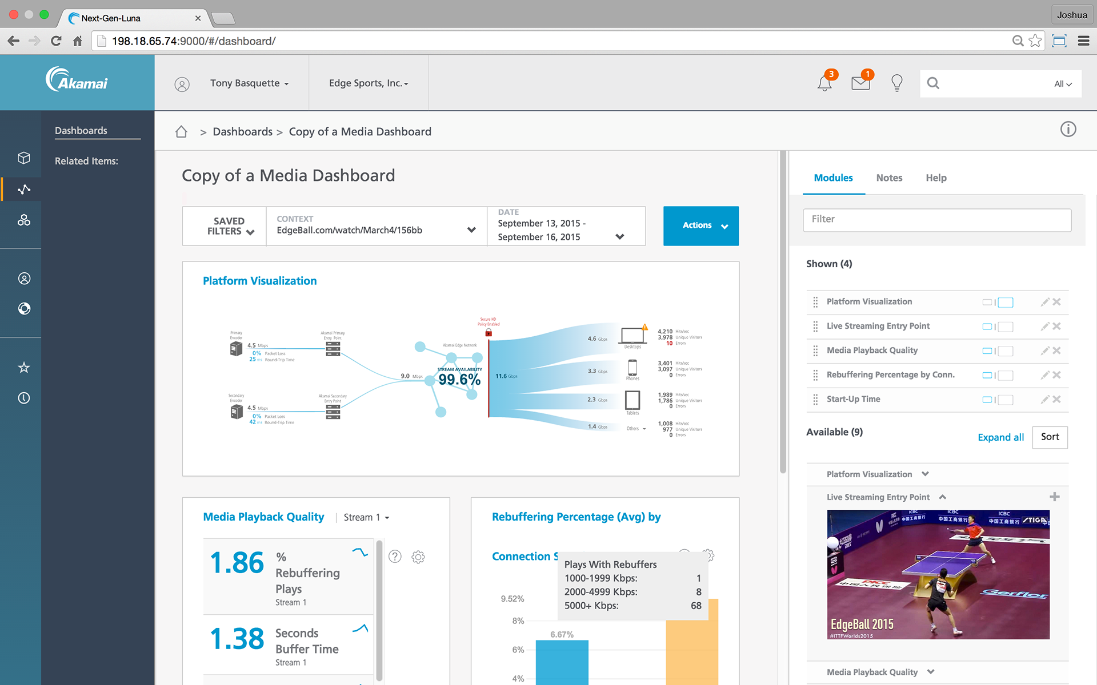The height and width of the screenshot is (685, 1097).
Task: Set Live Streaming Entry Point to small width
Action: coord(987,327)
